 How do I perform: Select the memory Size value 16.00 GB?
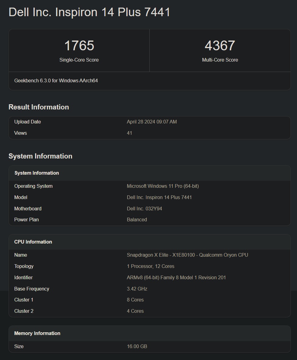pyautogui.click(x=137, y=346)
